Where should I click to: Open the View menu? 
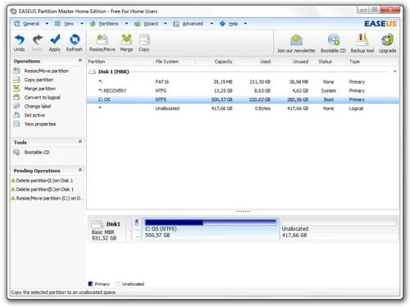(x=69, y=24)
